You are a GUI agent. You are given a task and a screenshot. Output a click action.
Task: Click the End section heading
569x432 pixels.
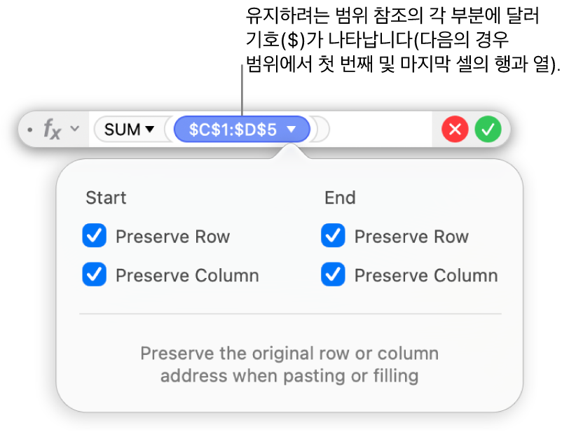(340, 197)
